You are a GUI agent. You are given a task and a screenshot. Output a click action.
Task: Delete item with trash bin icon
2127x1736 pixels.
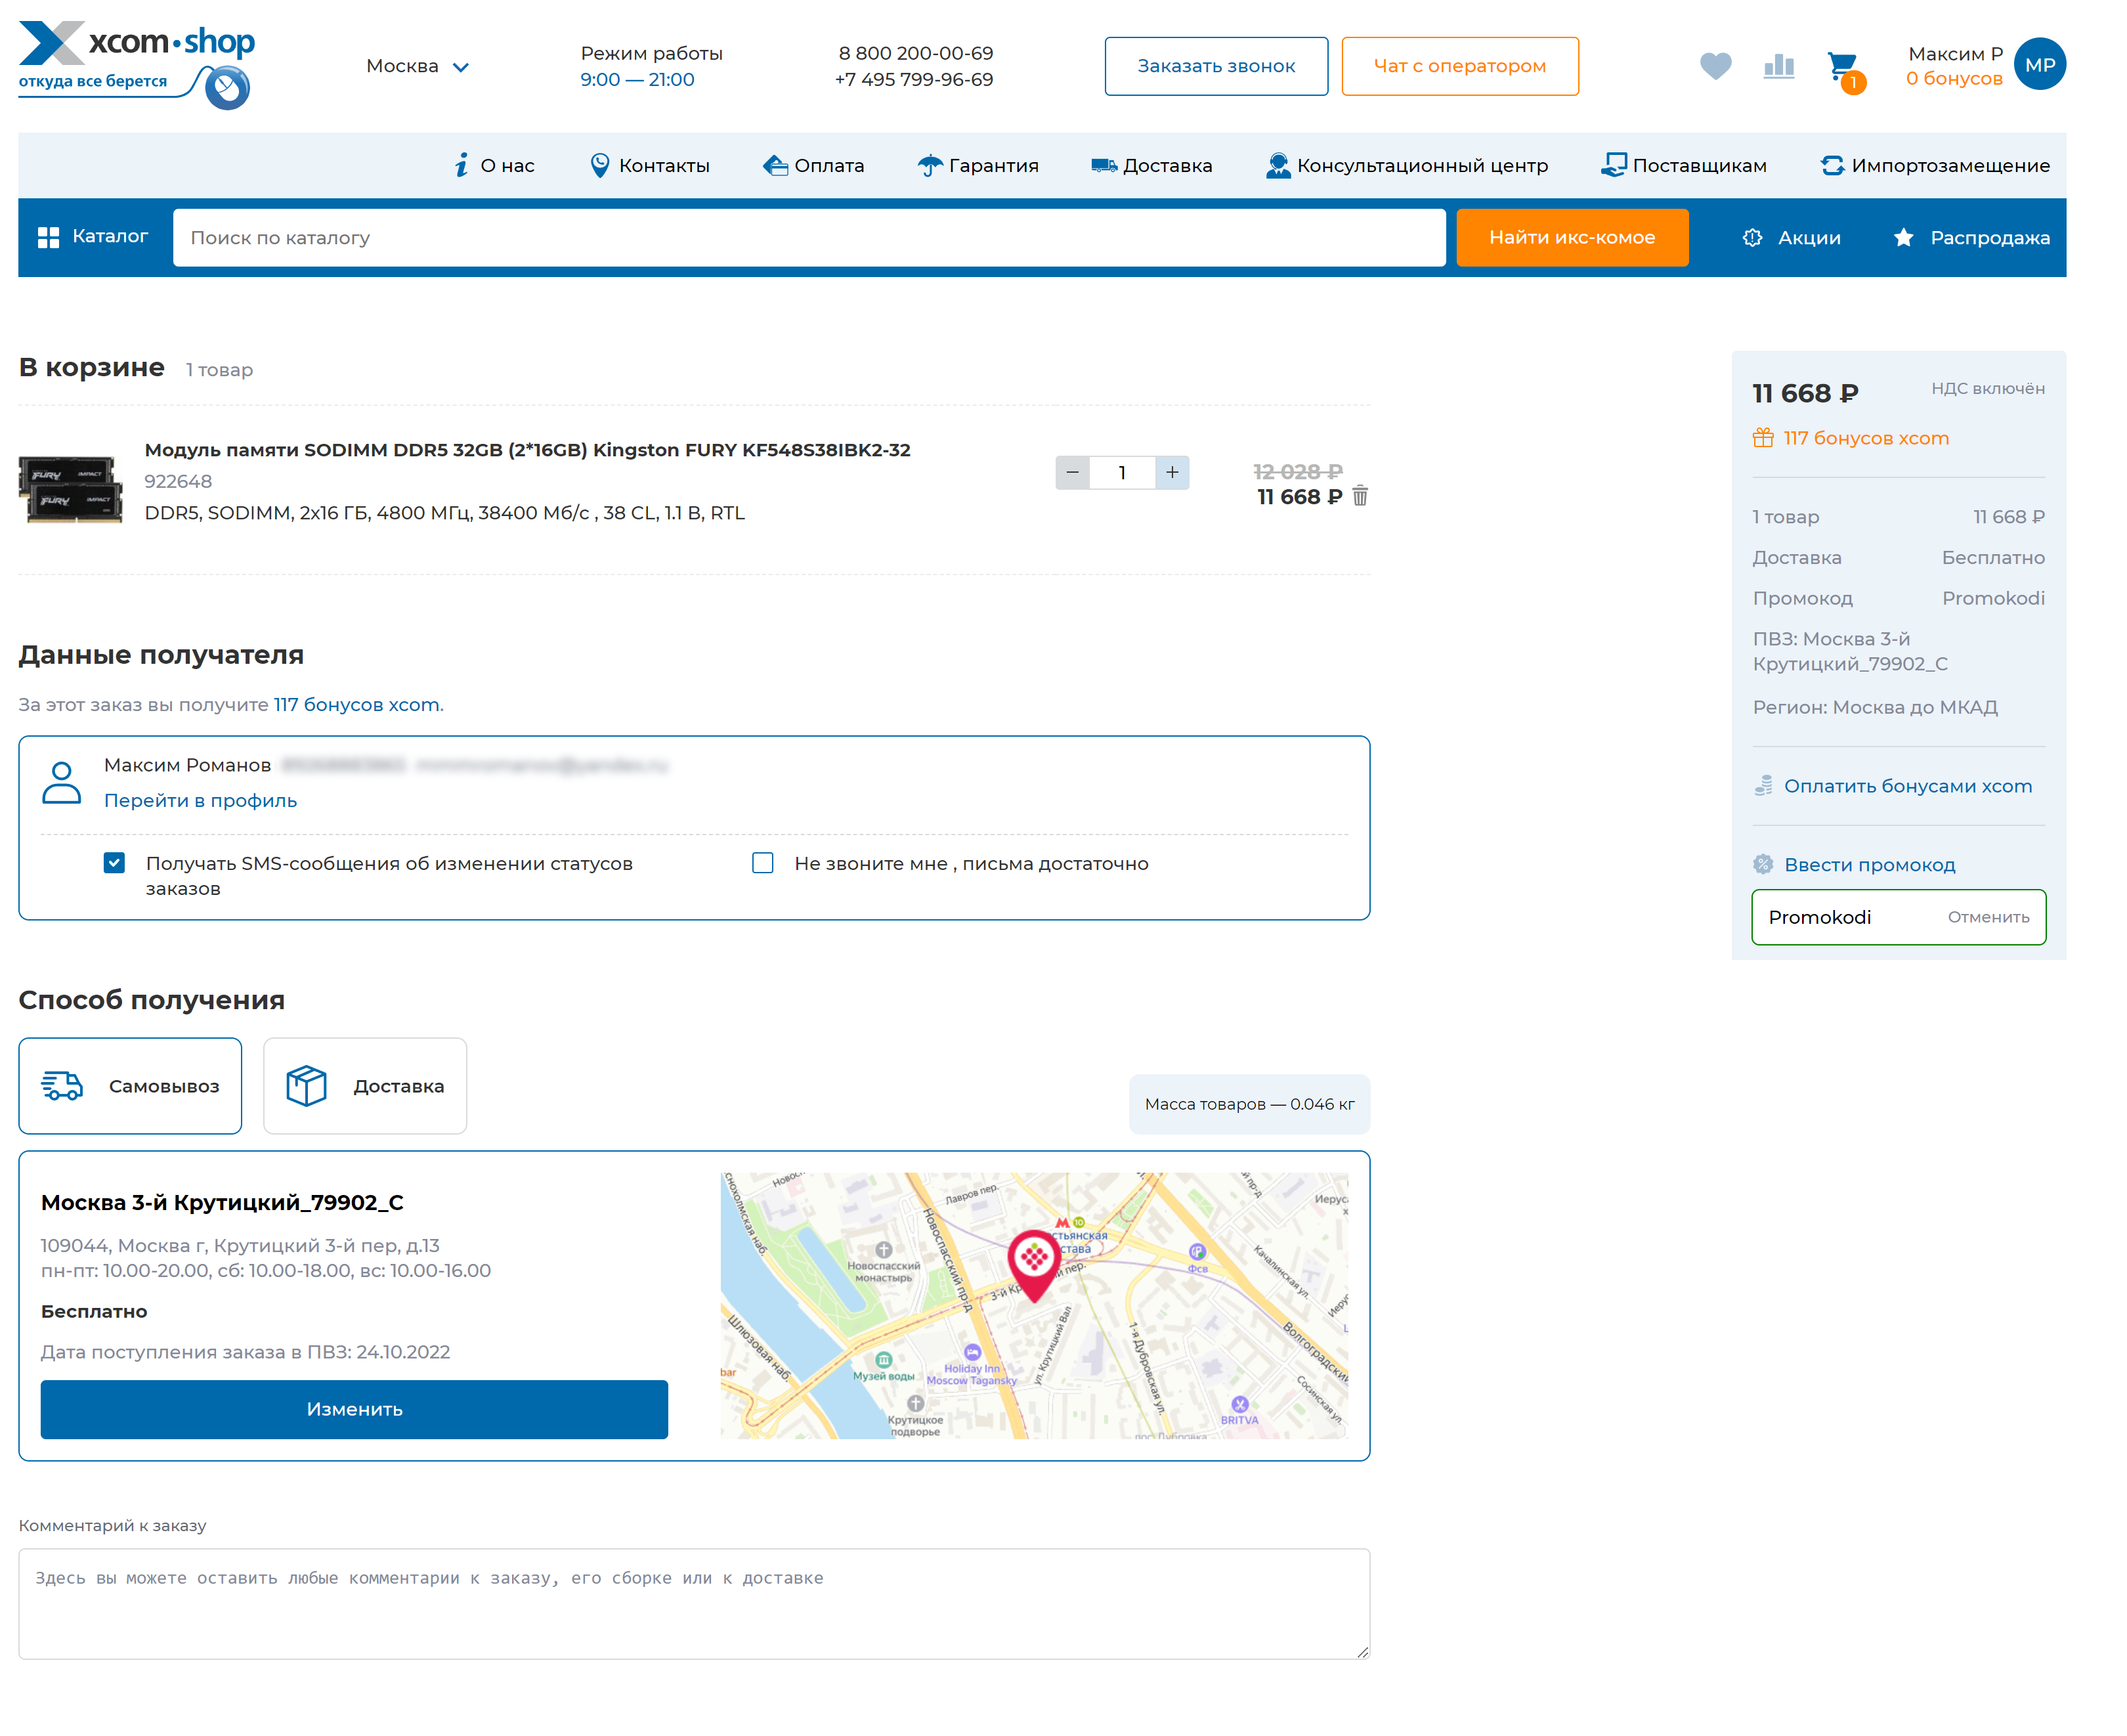pyautogui.click(x=1359, y=496)
